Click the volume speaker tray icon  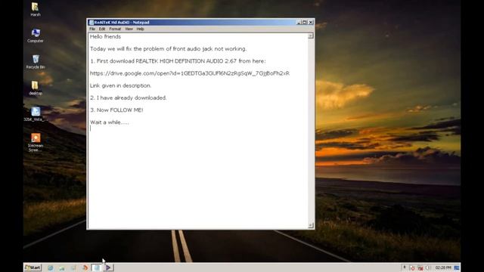coord(427,267)
